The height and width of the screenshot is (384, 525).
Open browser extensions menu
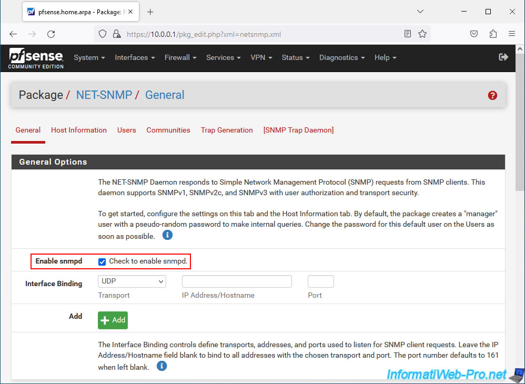(493, 34)
